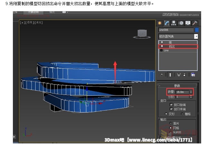The image size is (205, 146).
Task: Toggle 封口始端 checkbox
Action: pyautogui.click(x=171, y=105)
